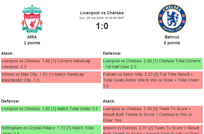Click the Chelsea club crest
This screenshot has width=204, height=134.
pos(172,18)
